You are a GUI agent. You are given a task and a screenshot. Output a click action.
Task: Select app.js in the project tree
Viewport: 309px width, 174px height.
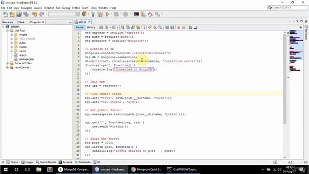click(x=23, y=55)
